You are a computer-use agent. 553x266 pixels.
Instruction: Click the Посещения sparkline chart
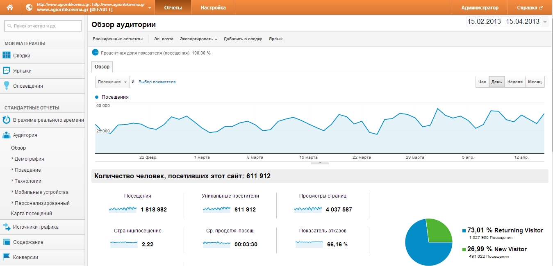coord(123,209)
